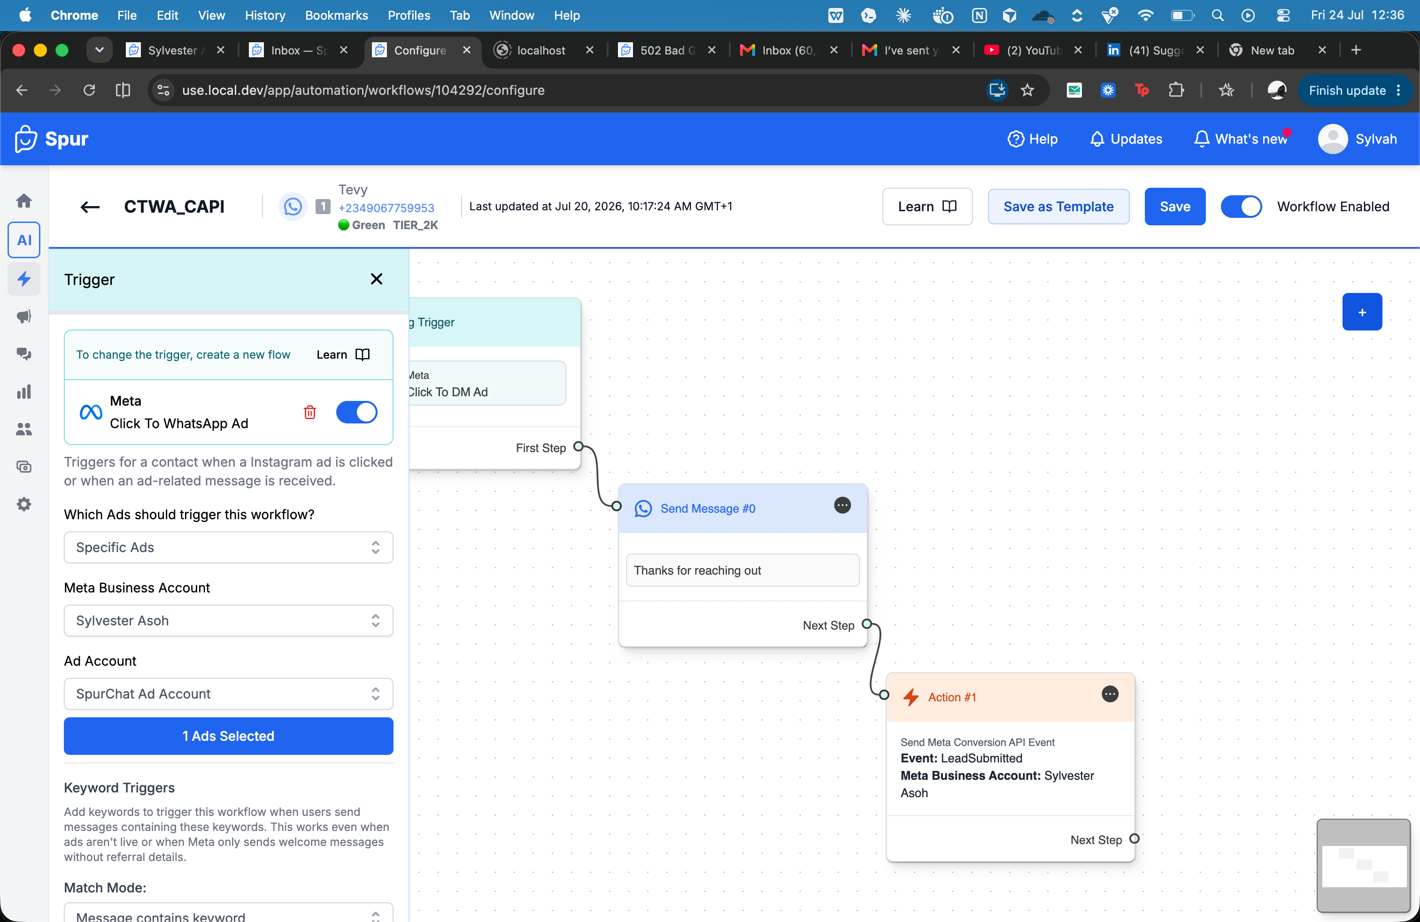This screenshot has height=922, width=1420.
Task: Delete the Meta trigger with trash icon
Action: point(309,412)
